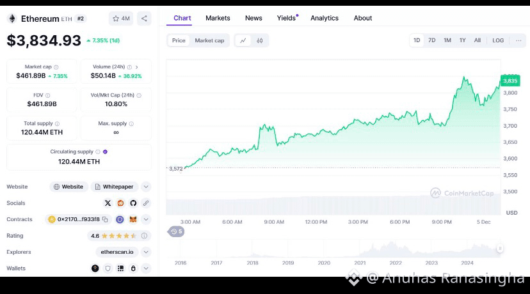Open the grid-pattern wallet icon
This screenshot has width=530, height=294.
pyautogui.click(x=120, y=268)
